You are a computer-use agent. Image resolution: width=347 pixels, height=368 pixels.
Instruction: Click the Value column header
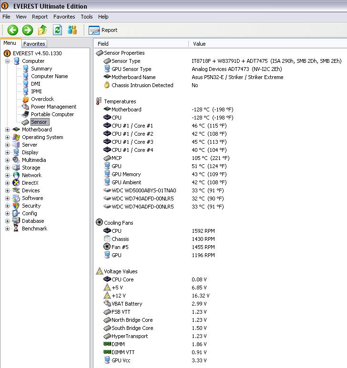pyautogui.click(x=268, y=44)
